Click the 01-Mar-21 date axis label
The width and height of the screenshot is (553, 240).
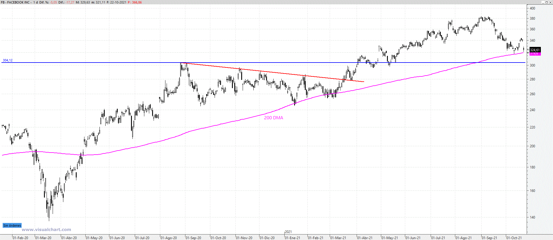coord(338,238)
